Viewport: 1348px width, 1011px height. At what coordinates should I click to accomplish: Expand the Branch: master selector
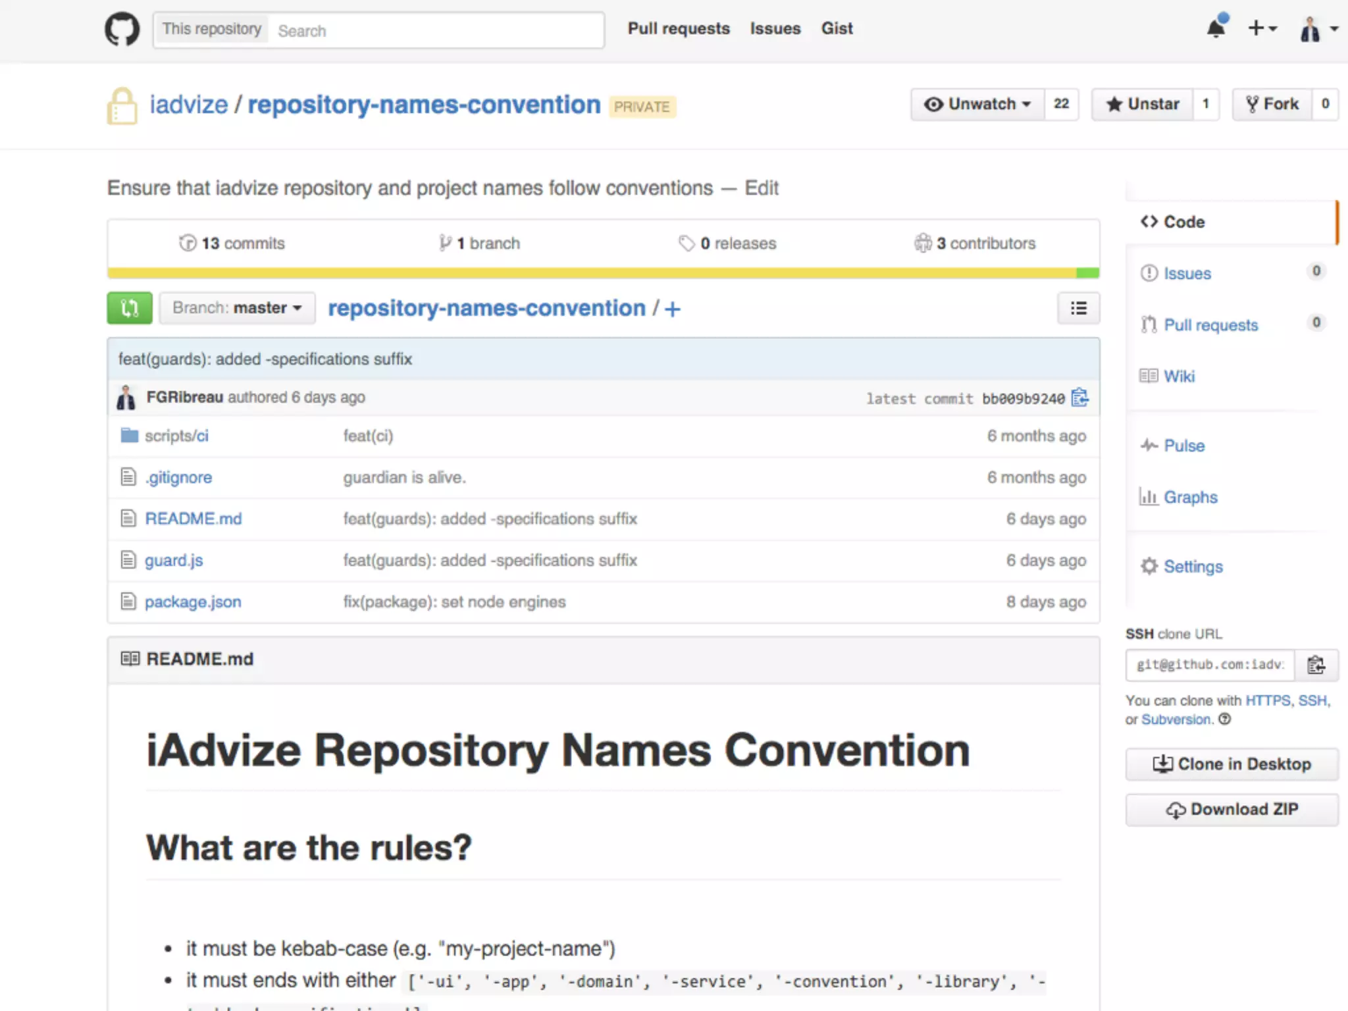[237, 308]
